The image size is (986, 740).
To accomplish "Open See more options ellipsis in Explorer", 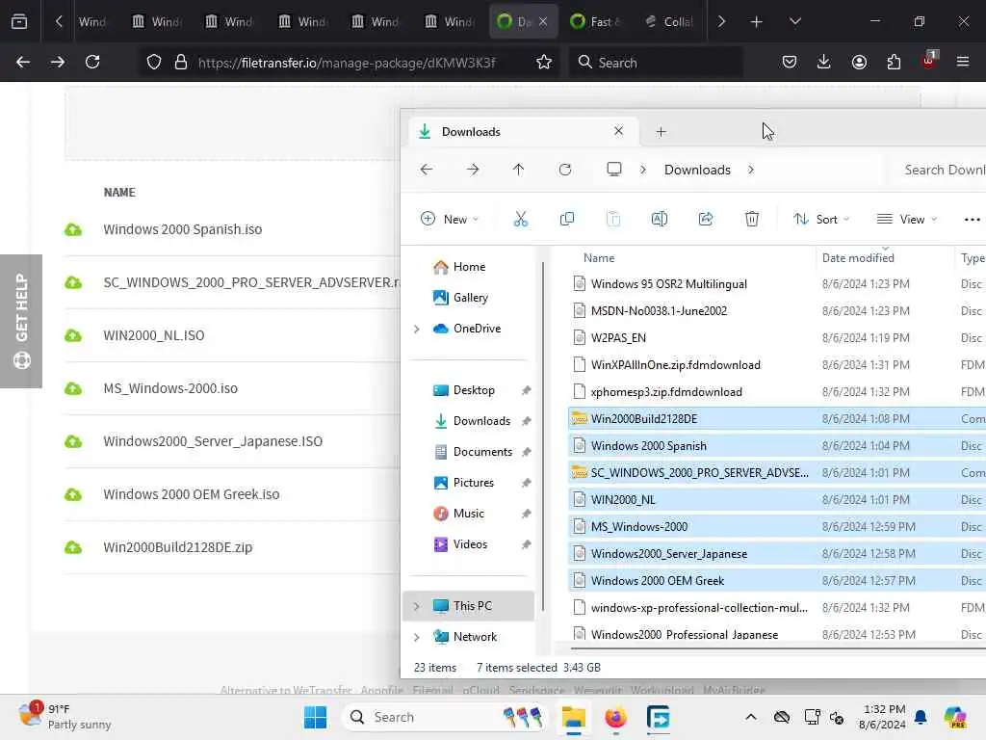I will click(972, 219).
